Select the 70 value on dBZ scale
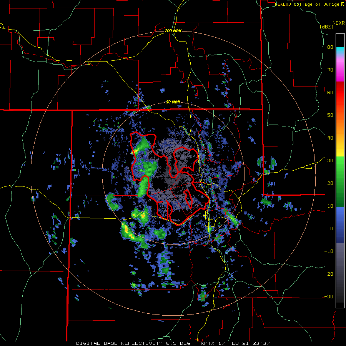Screen dimensions: 346x346 [x=330, y=70]
